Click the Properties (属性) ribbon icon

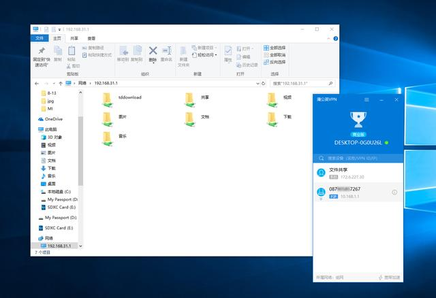pyautogui.click(x=228, y=53)
